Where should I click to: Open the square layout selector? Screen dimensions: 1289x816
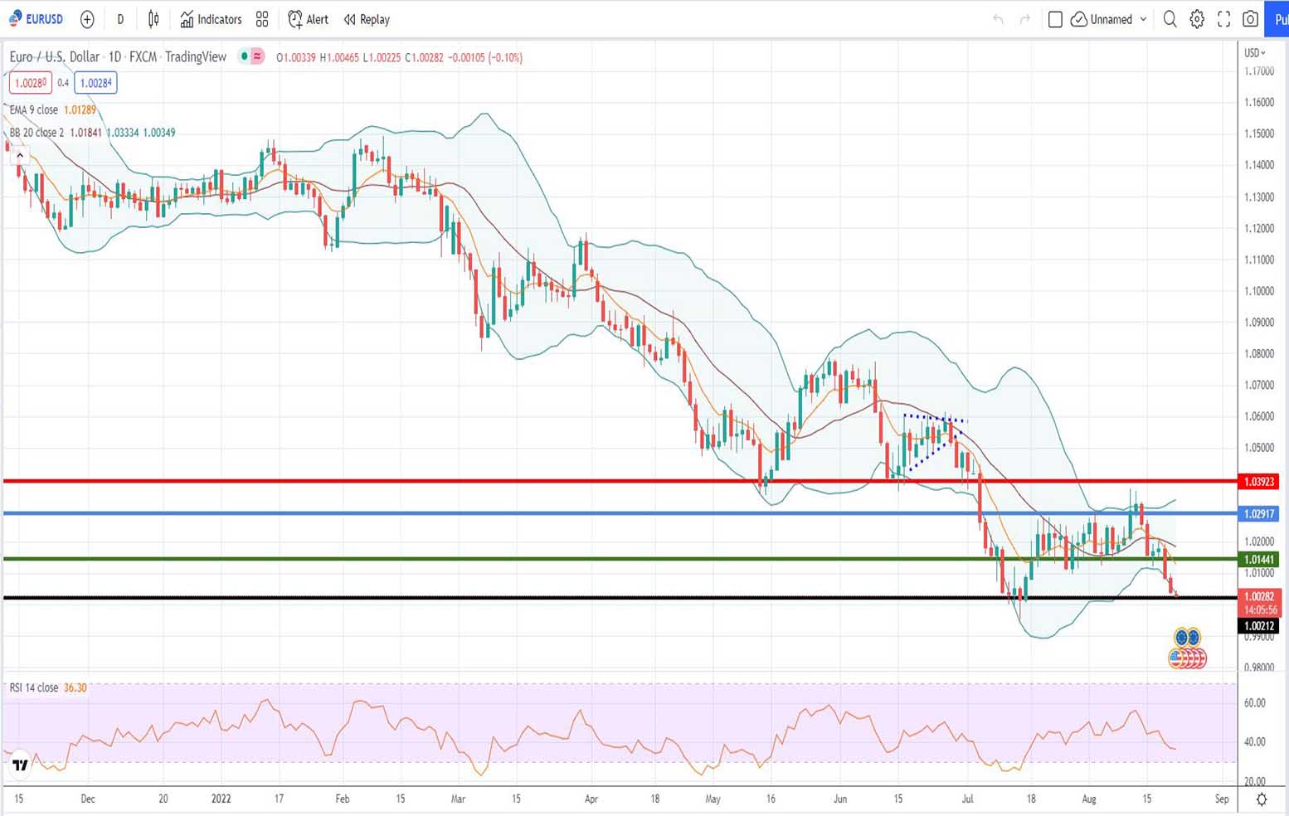pyautogui.click(x=1055, y=19)
